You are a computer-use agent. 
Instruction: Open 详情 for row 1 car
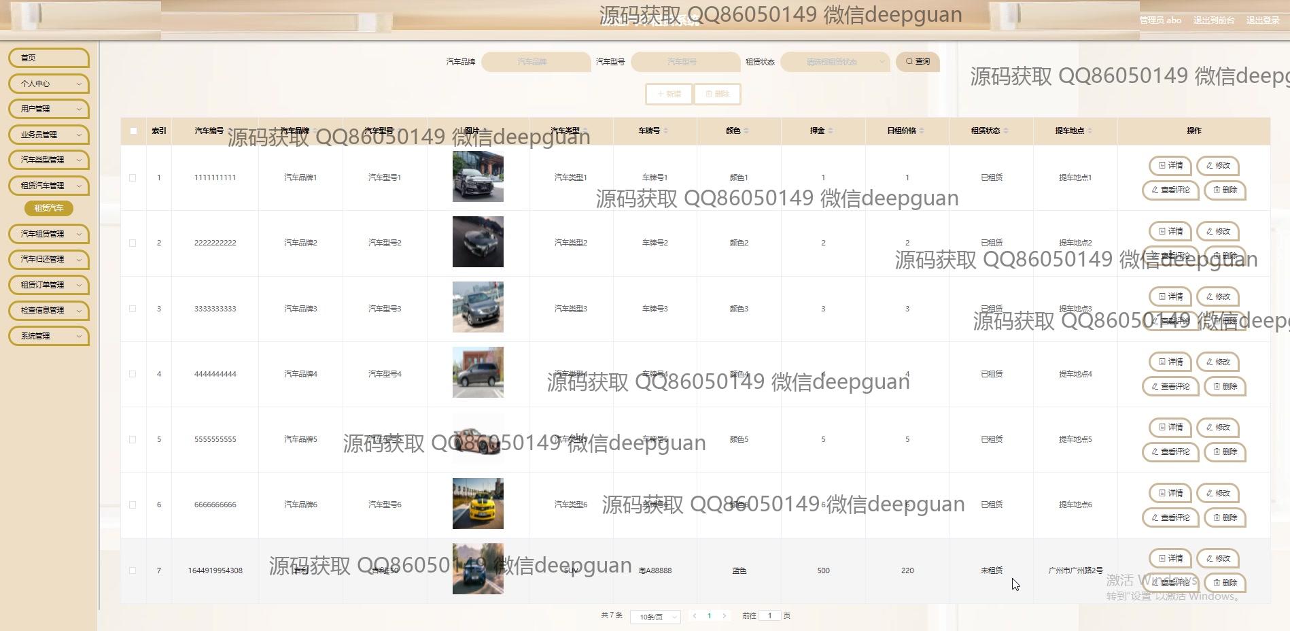coord(1170,165)
